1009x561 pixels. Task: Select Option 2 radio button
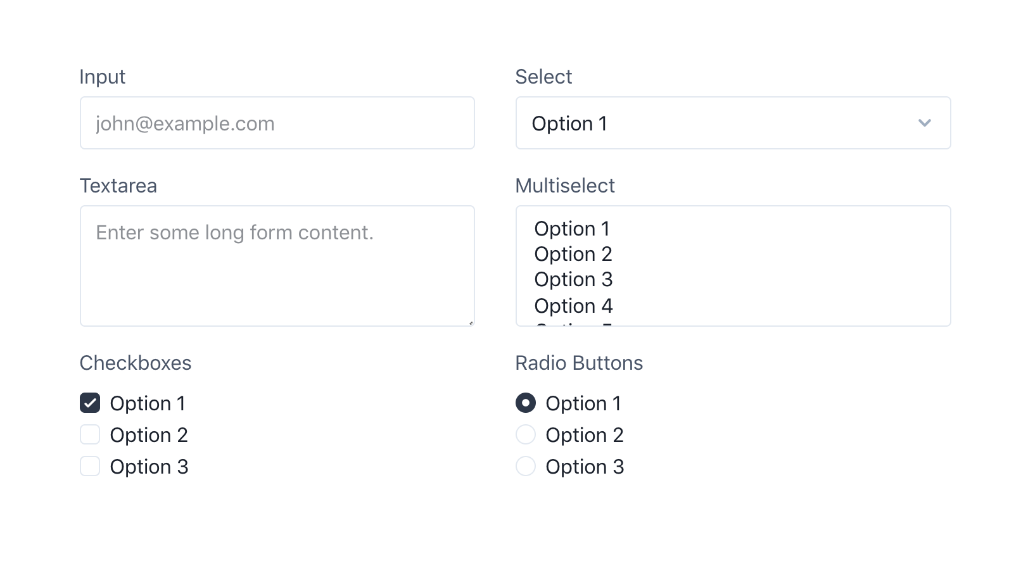point(525,434)
